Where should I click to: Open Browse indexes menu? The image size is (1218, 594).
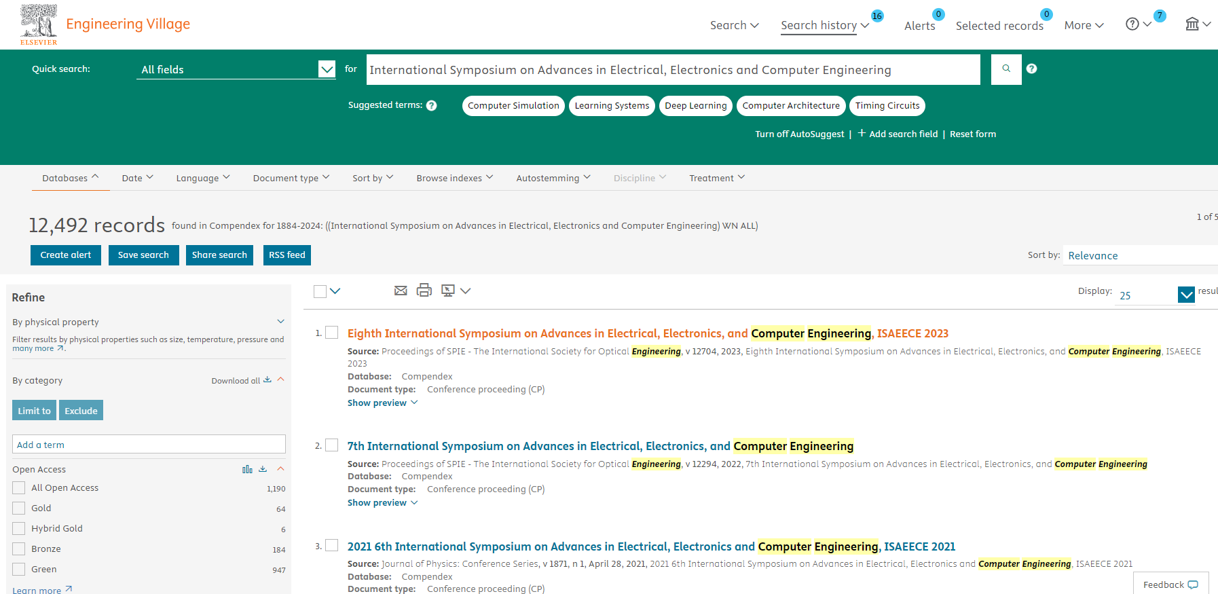pyautogui.click(x=455, y=178)
